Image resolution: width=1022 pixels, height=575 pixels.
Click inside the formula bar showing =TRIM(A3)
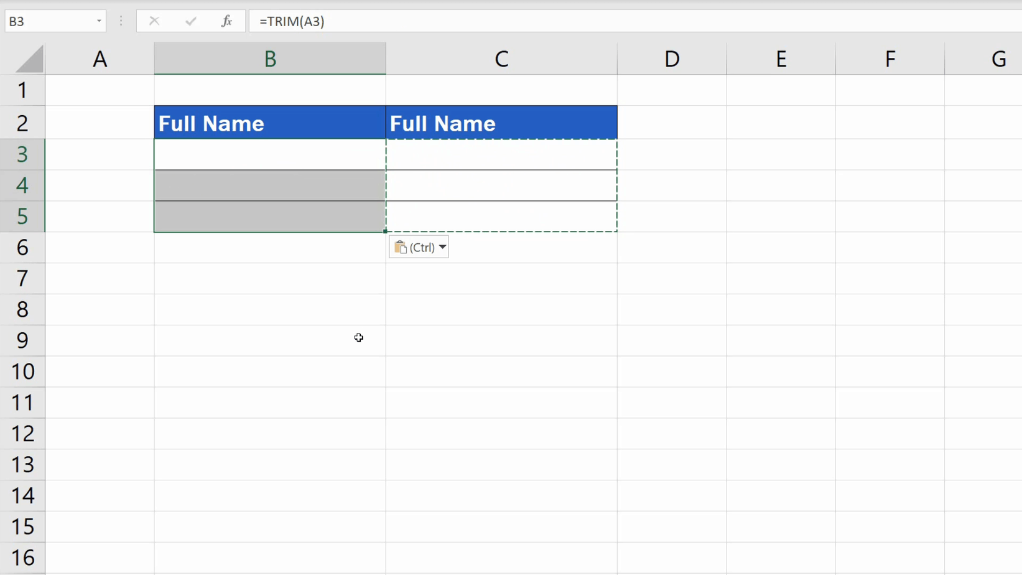pos(435,21)
